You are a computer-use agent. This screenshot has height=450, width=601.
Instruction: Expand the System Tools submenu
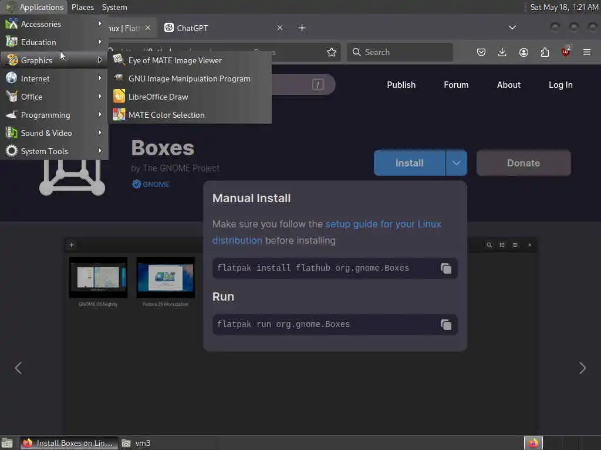pyautogui.click(x=53, y=151)
